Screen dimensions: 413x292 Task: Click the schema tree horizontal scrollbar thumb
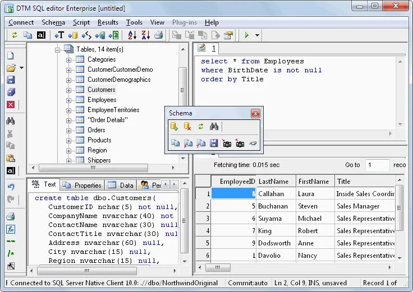pyautogui.click(x=93, y=168)
